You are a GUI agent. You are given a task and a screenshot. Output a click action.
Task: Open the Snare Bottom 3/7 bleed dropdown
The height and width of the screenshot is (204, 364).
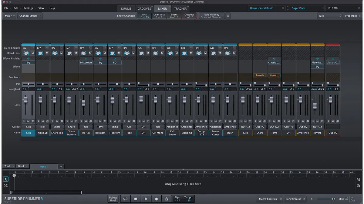[76, 48]
